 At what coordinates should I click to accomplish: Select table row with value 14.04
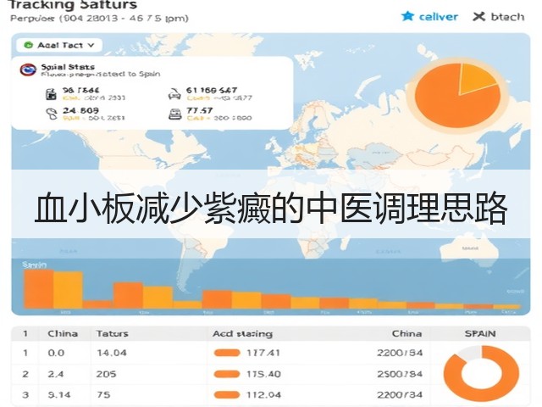221,353
